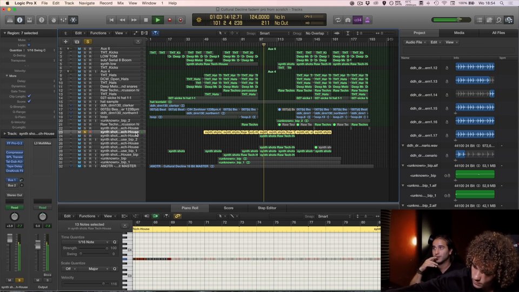Open the Mixer faders button
The image size is (519, 292).
63,20
